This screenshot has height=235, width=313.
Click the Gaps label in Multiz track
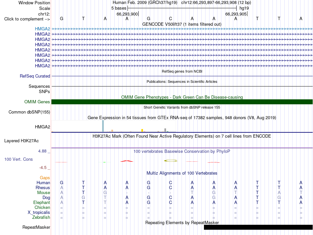point(45,178)
